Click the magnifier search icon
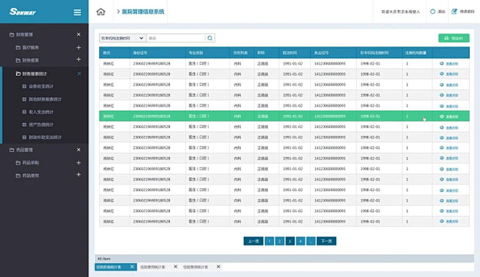This screenshot has width=480, height=277. [x=210, y=38]
